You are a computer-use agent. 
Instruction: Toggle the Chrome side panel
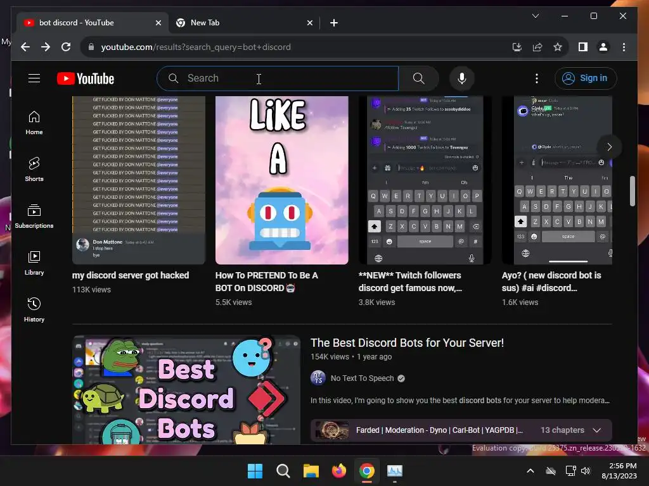(583, 47)
